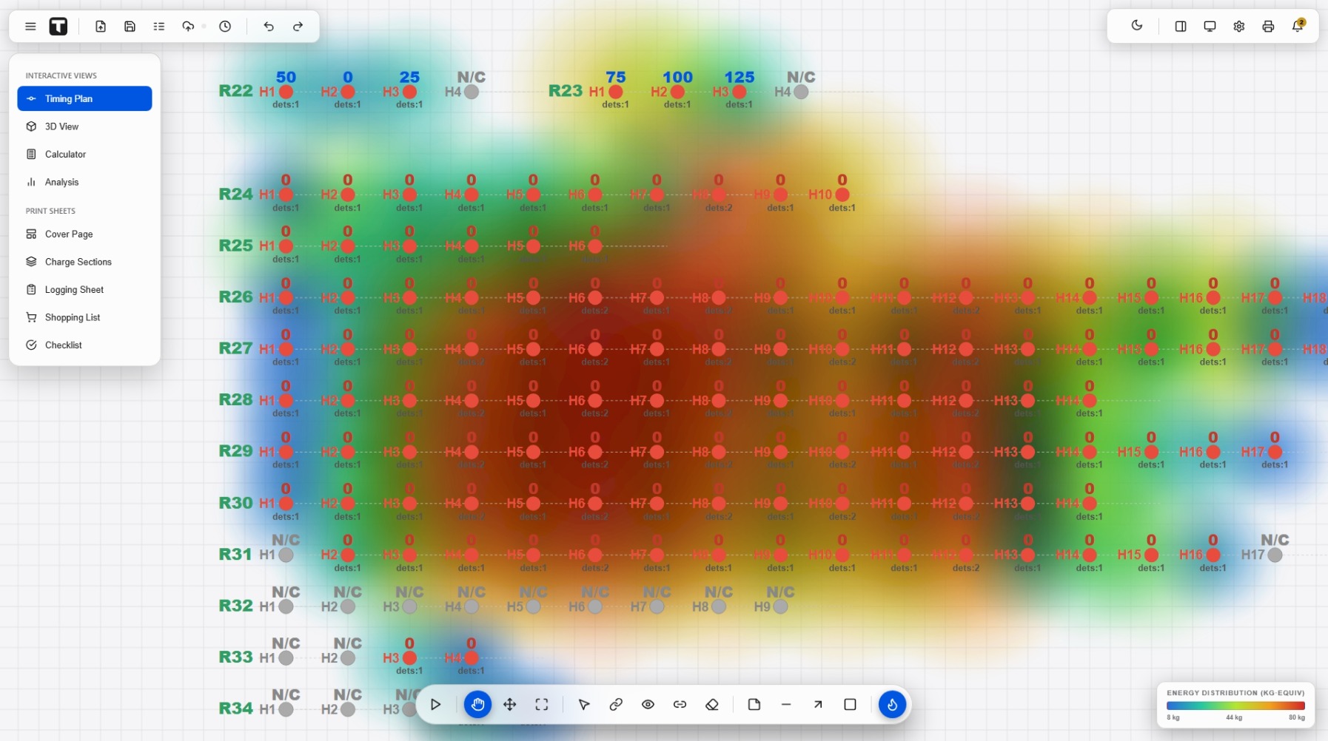Click the cloud upload sync icon

click(x=188, y=27)
